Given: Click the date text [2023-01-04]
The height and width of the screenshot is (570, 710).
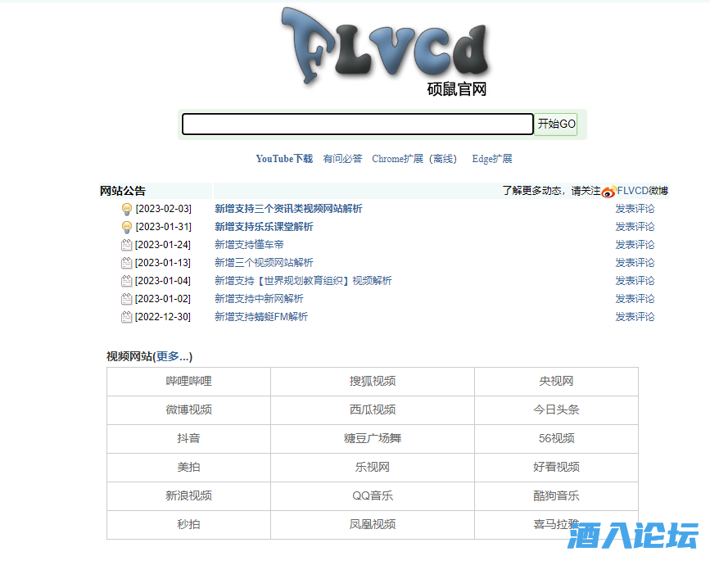Looking at the screenshot, I should (x=163, y=281).
